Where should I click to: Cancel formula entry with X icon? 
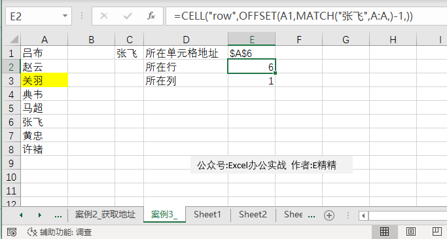(104, 16)
